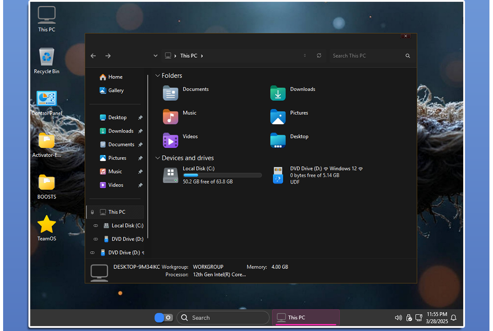Open the Downloads folder in Folders section
Viewport: 493px width, 331px height.
point(278,93)
